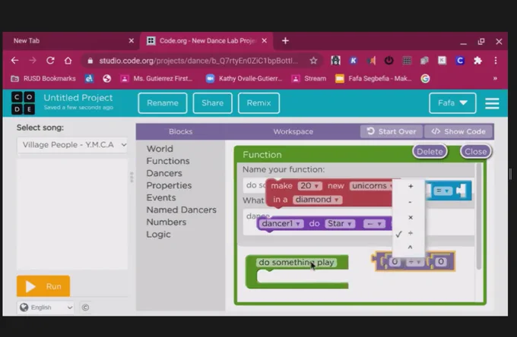Screen dimensions: 517x337
Task: Open the Select song dropdown
Action: click(x=72, y=145)
